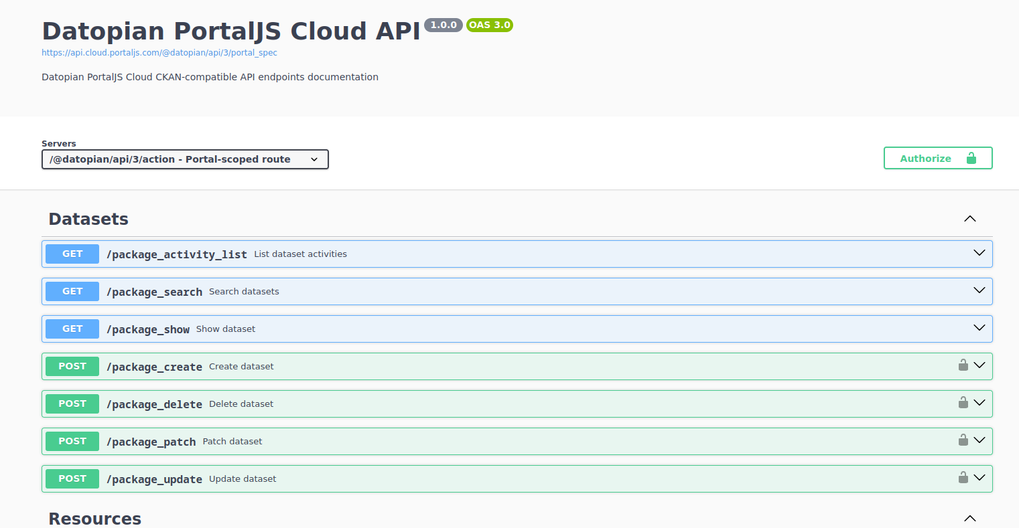Viewport: 1019px width, 528px height.
Task: Open the Servers dropdown
Action: pos(185,159)
